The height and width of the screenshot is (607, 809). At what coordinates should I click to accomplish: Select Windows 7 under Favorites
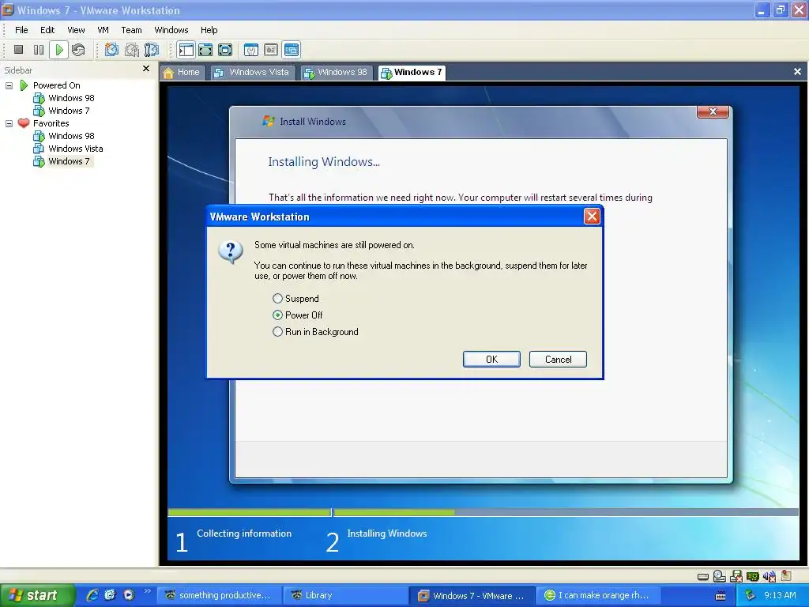pos(62,161)
